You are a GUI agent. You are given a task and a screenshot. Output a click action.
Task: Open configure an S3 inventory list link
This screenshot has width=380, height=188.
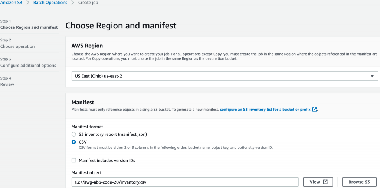265,110
